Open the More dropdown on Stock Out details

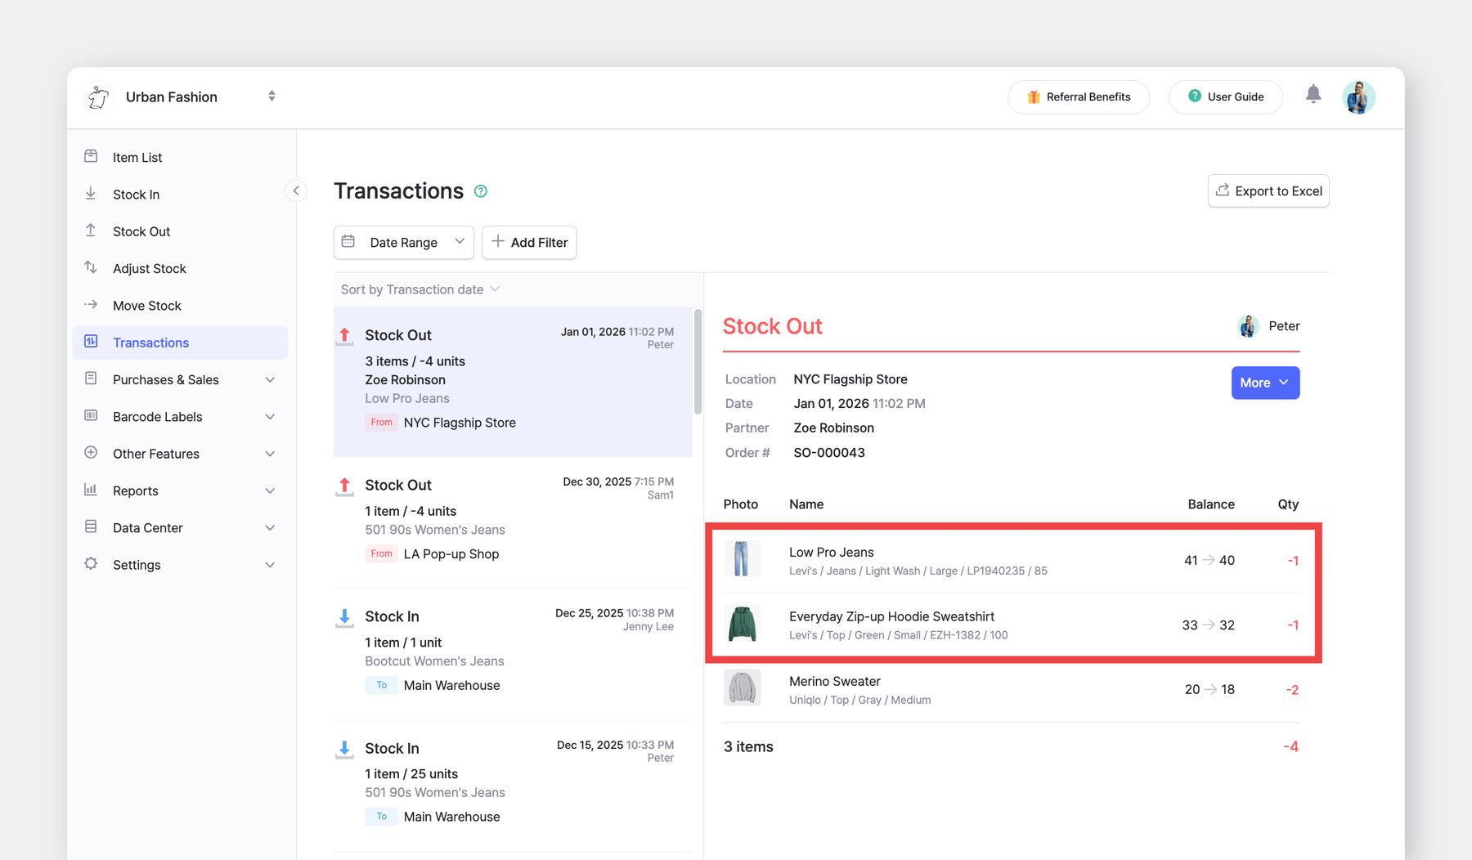[1264, 383]
